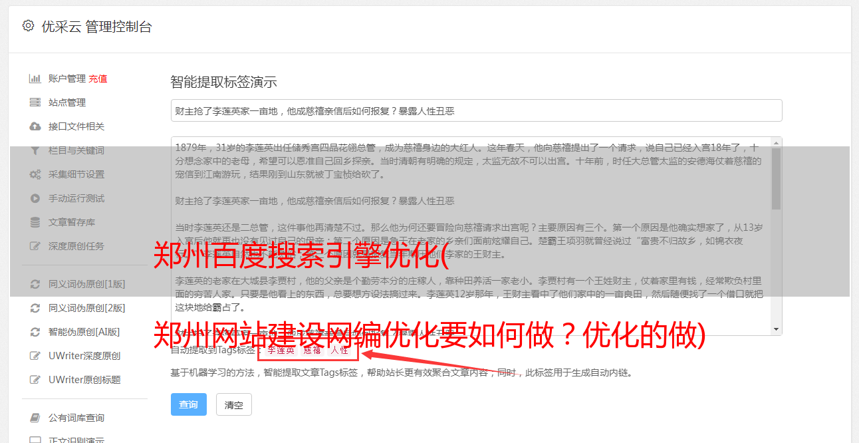Click the refresh icon for 同义词伪原创[1版]
Screen dimensions: 859x443
(x=35, y=284)
